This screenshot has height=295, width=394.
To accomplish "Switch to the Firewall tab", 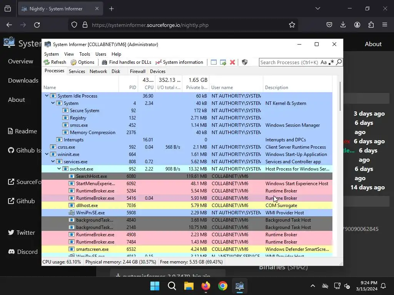I will 137,71.
